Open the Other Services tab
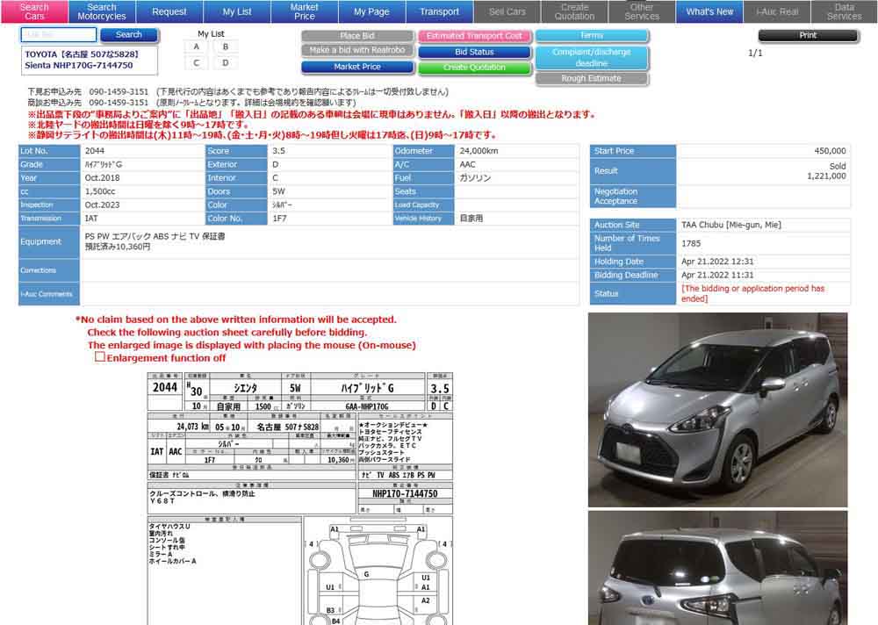The image size is (878, 625). point(642,11)
